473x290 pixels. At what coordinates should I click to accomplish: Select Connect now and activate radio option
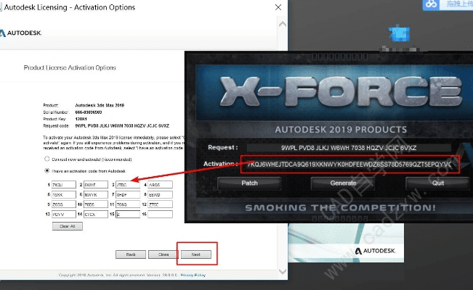tap(47, 159)
